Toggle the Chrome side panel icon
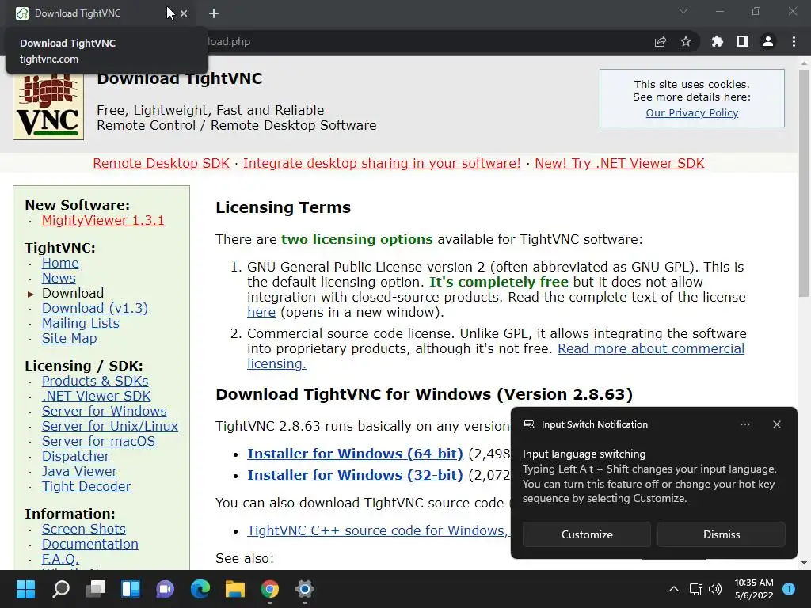 click(743, 41)
